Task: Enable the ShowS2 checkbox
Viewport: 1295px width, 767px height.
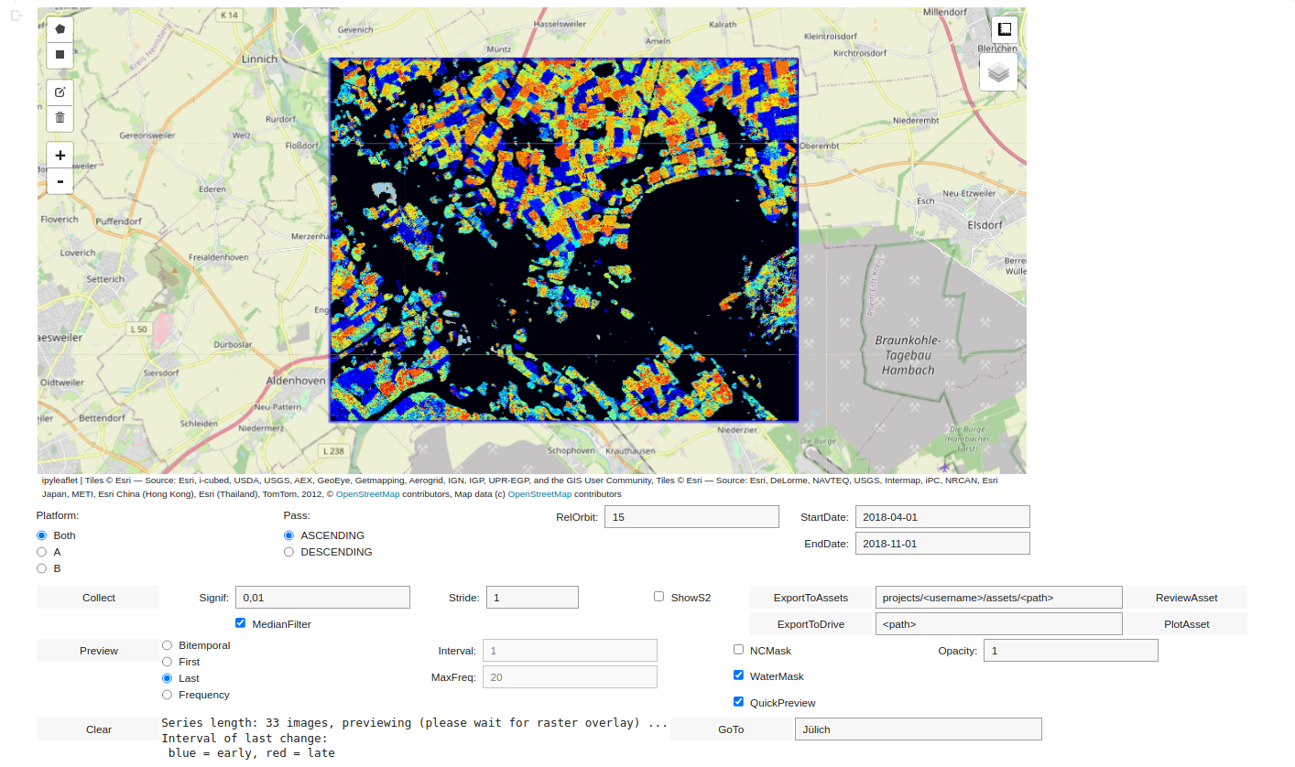Action: click(x=658, y=597)
